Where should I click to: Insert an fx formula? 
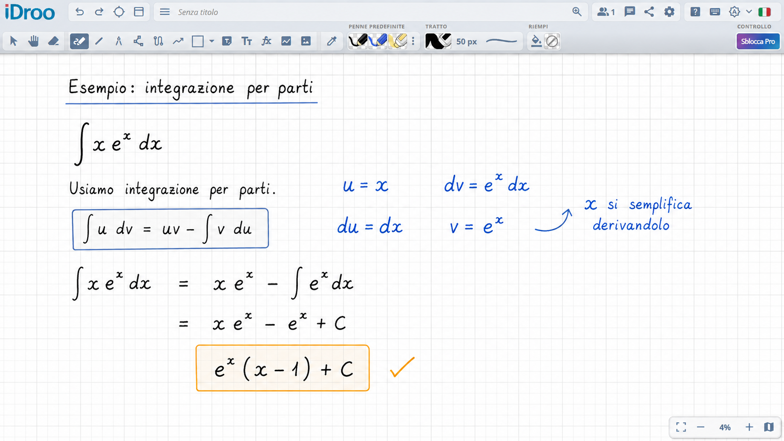click(266, 41)
